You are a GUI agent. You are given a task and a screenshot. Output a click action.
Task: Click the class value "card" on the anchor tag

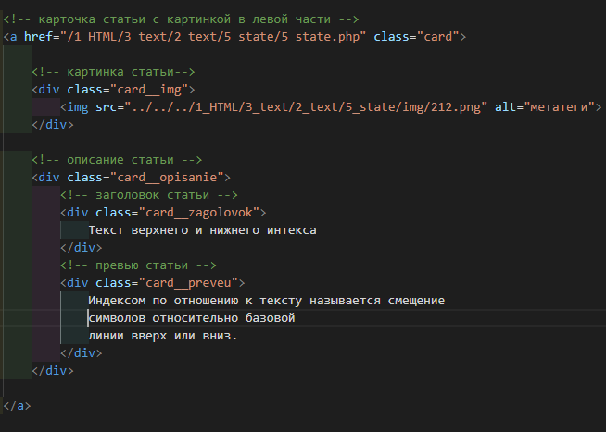438,37
